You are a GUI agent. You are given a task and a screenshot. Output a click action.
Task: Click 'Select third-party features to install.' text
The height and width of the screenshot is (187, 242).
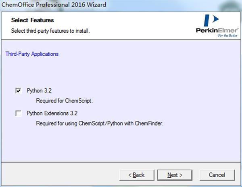50,31
